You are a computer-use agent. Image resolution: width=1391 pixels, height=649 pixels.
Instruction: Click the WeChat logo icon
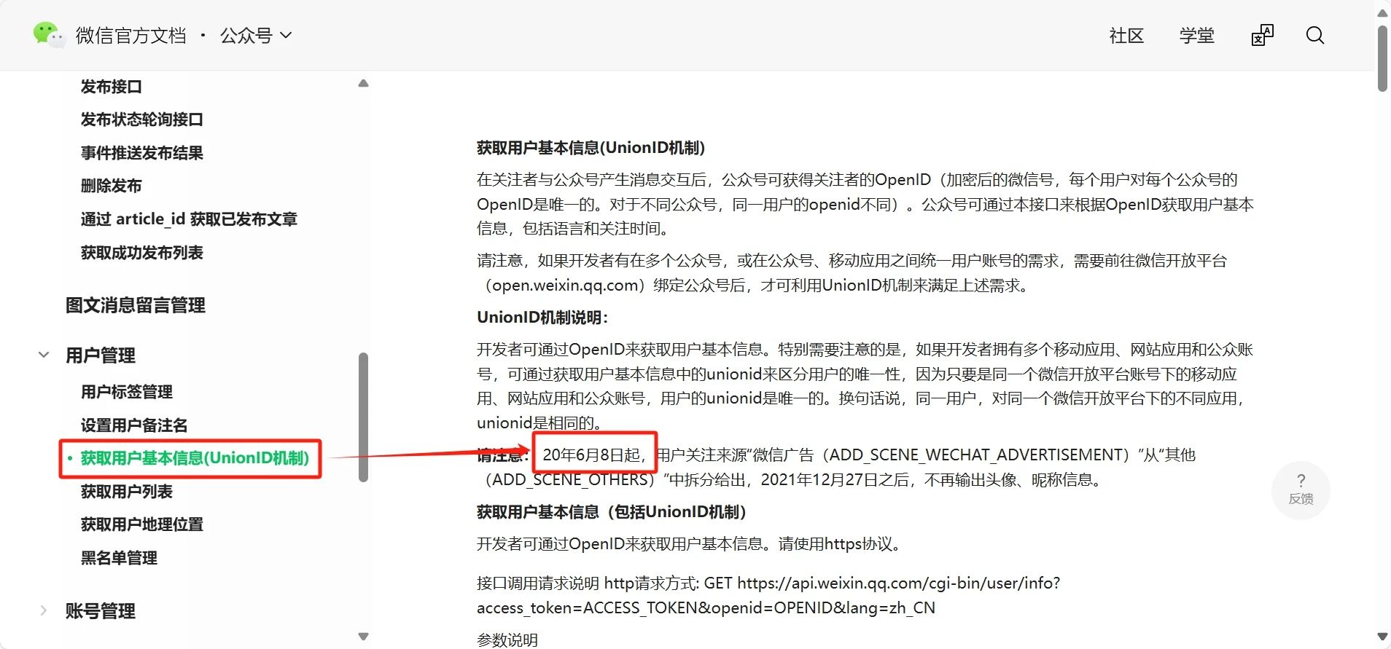49,34
